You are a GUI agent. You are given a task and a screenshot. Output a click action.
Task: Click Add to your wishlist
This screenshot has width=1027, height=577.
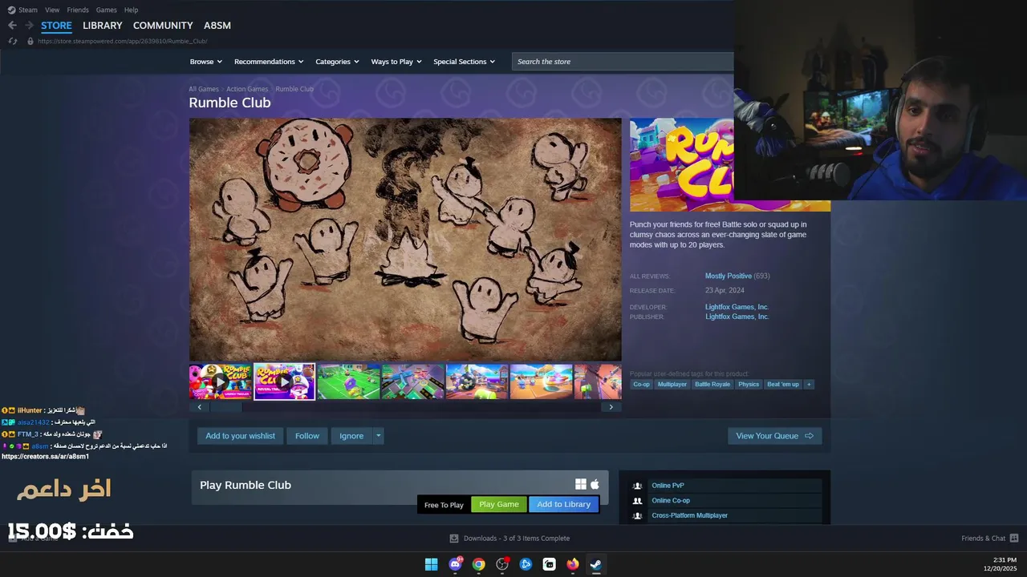pyautogui.click(x=240, y=436)
